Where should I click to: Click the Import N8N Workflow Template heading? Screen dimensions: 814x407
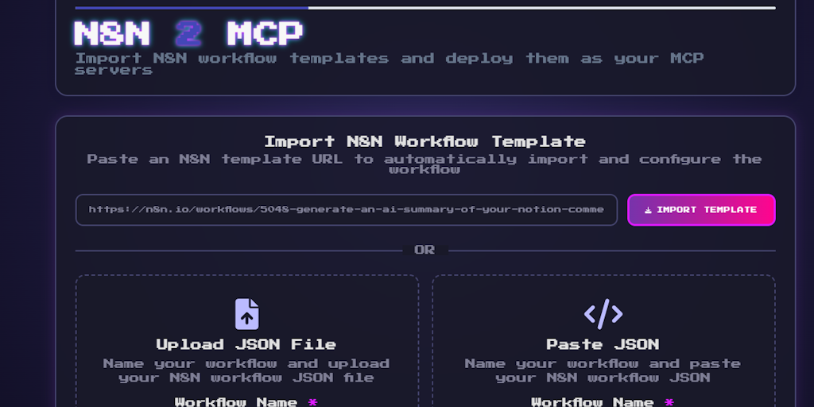[x=425, y=141]
